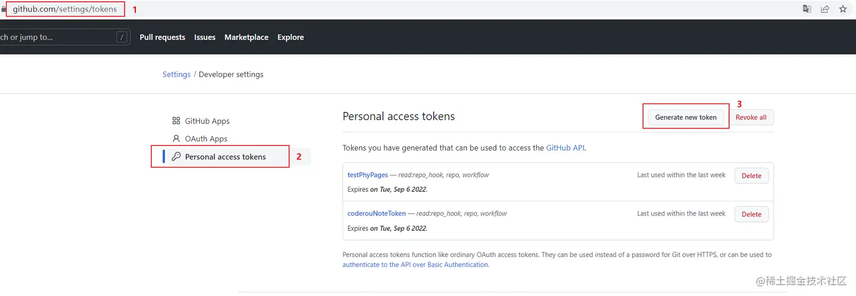Click the Settings breadcrumb link

177,74
